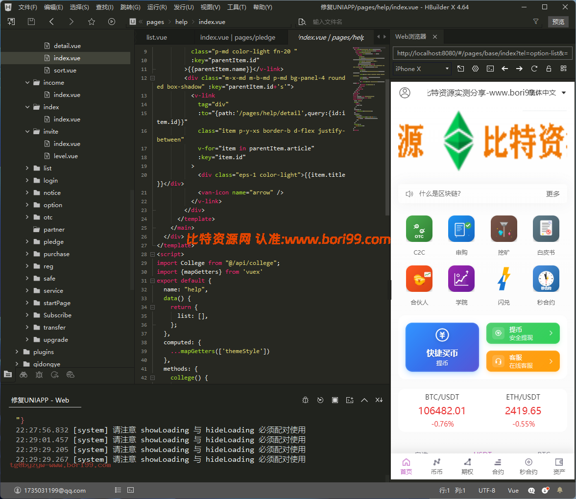
Task: Close the Web浏览器 tab
Action: pyautogui.click(x=435, y=37)
